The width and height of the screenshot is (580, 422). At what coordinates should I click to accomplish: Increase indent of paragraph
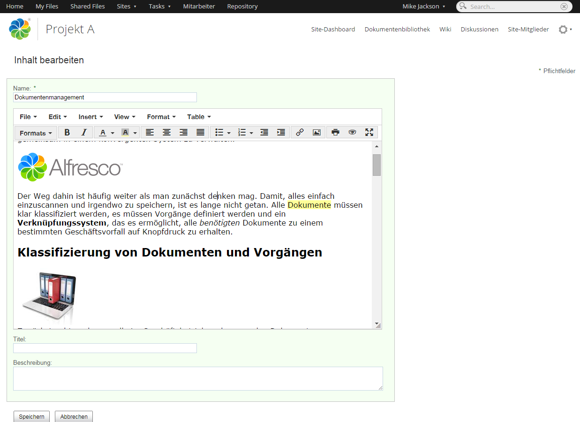pyautogui.click(x=281, y=133)
